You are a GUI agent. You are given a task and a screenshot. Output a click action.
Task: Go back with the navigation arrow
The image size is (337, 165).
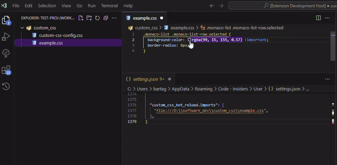[x=212, y=6]
